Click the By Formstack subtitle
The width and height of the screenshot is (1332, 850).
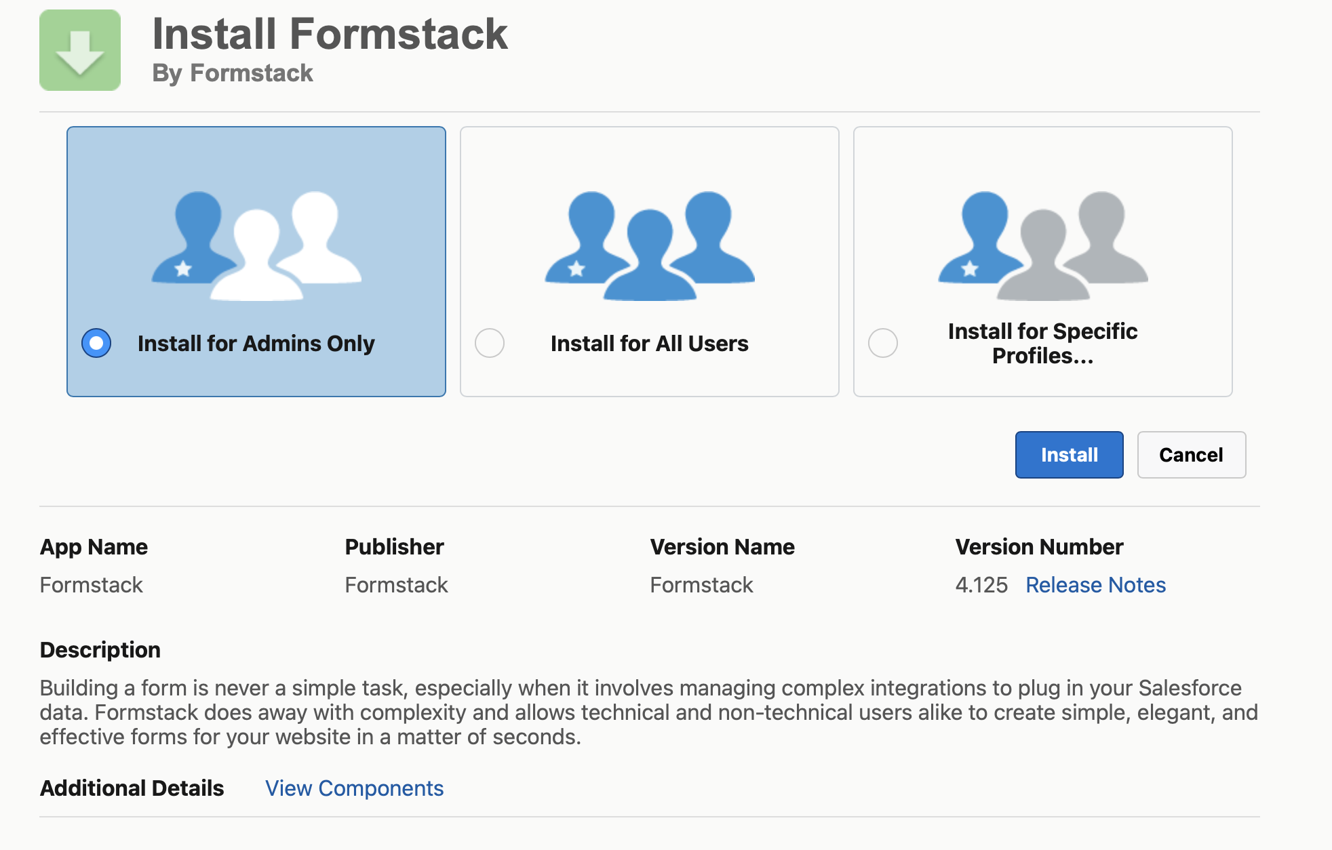point(232,73)
